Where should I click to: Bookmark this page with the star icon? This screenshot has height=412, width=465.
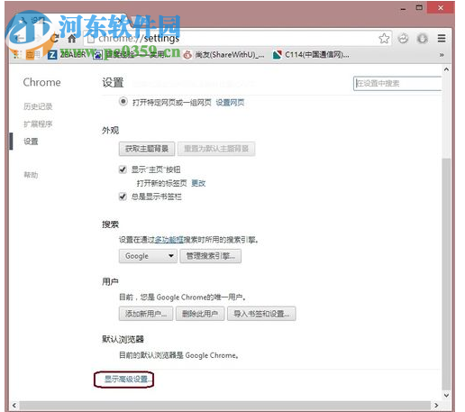coord(384,39)
